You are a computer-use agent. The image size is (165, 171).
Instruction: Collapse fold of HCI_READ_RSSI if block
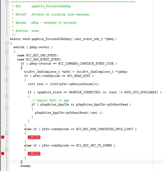click(7, 80)
